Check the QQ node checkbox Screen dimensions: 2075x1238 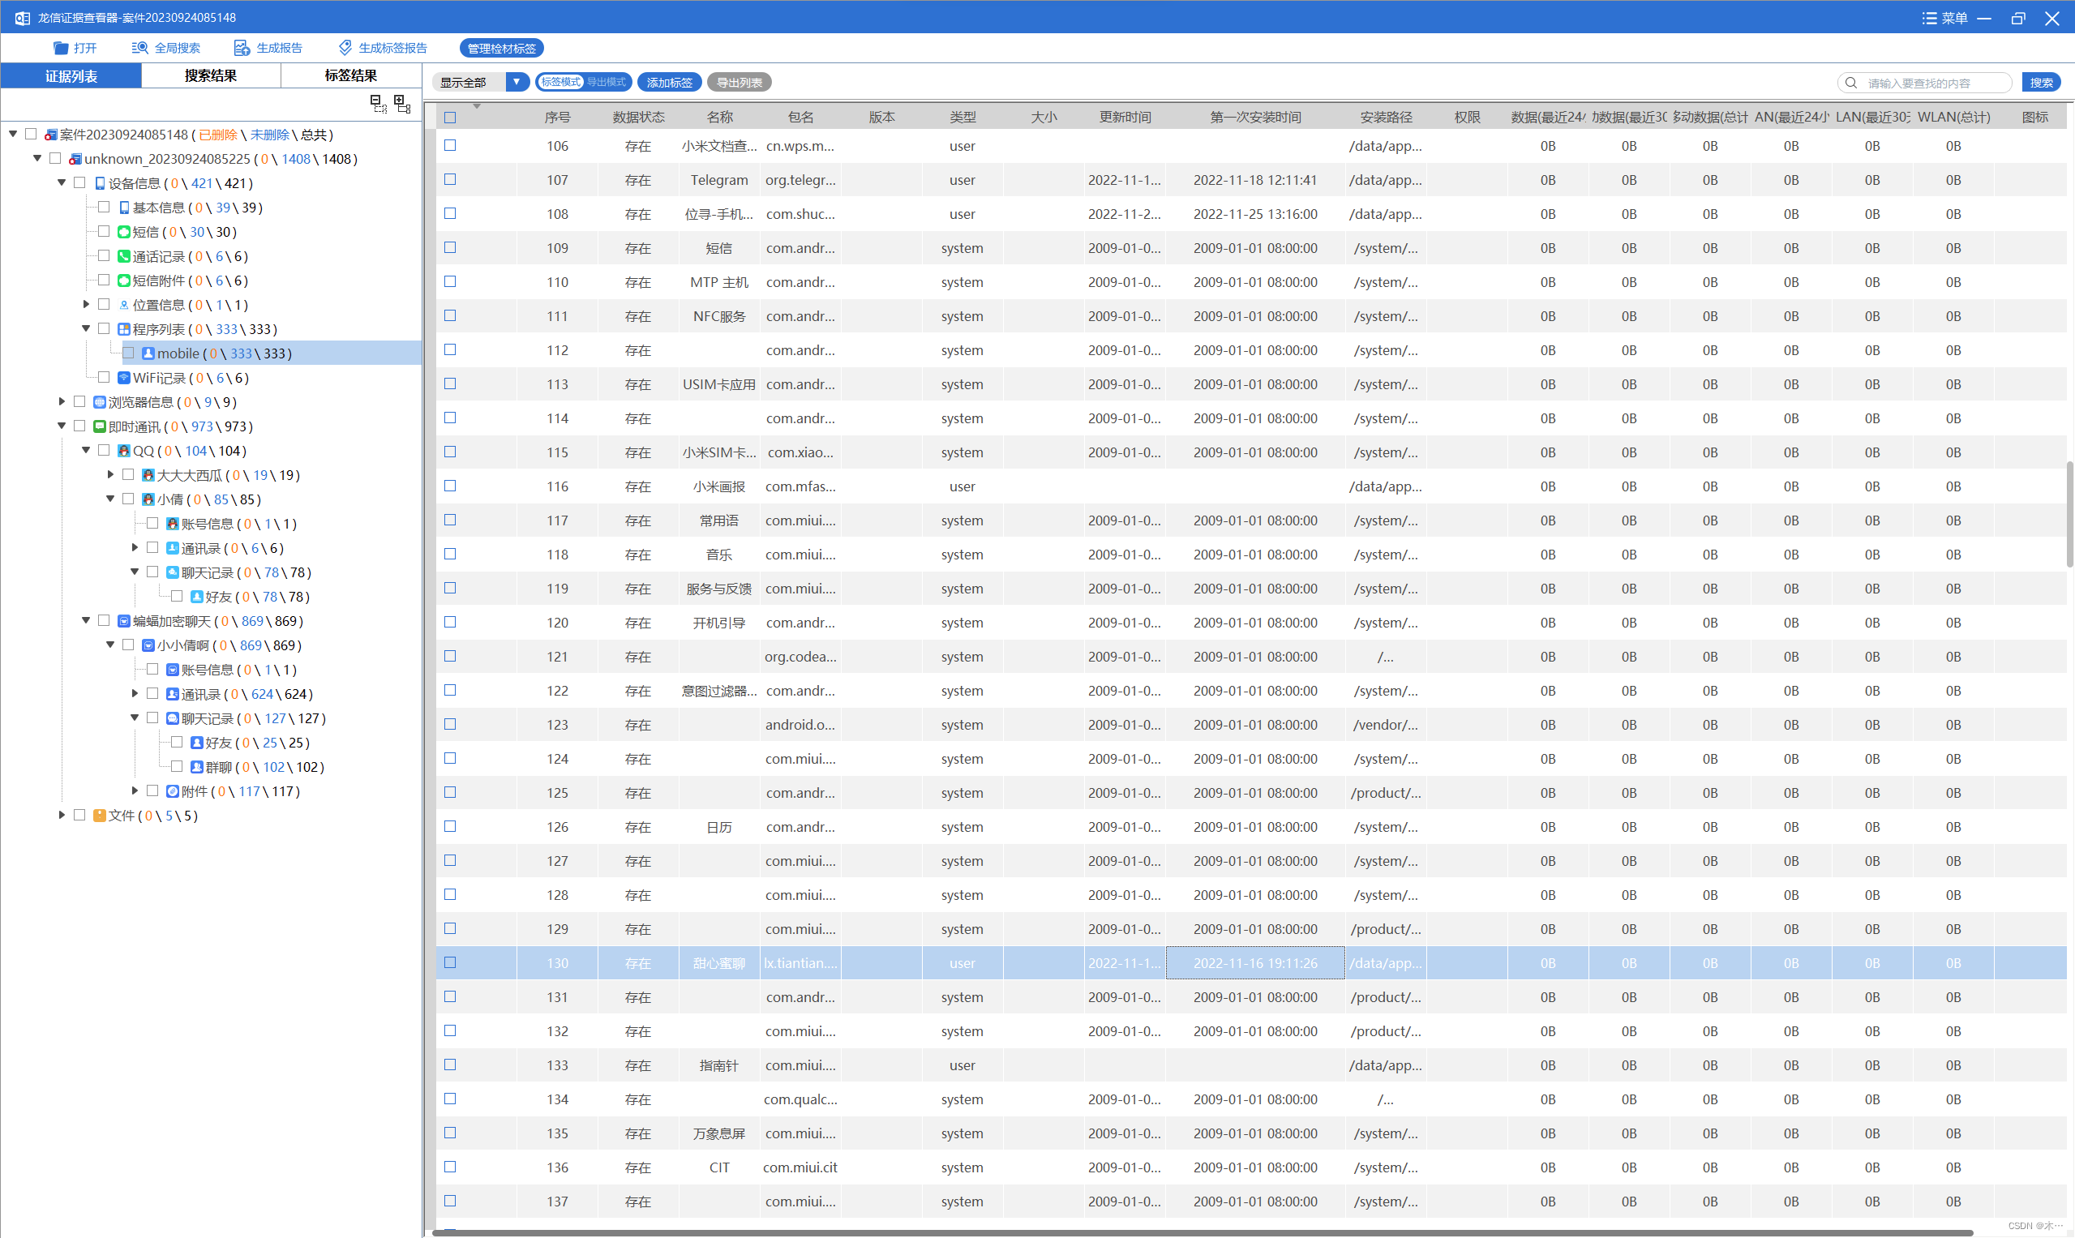click(x=104, y=451)
